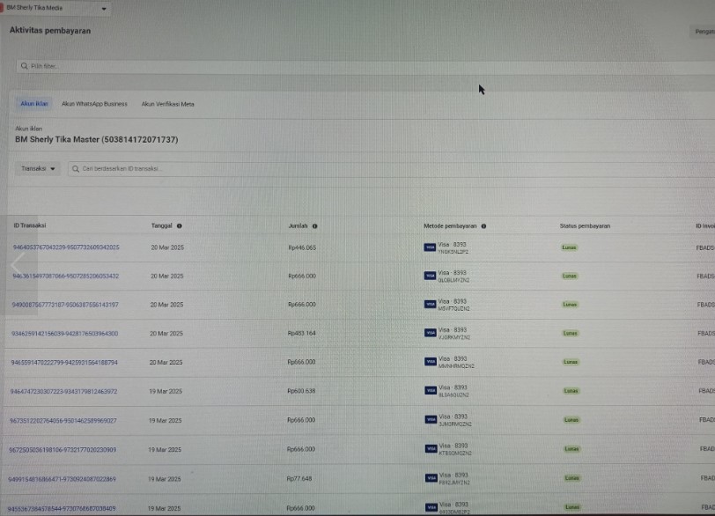Open the Akun Verifikasi Meta tab
Screen dimensions: 715x516
point(167,104)
